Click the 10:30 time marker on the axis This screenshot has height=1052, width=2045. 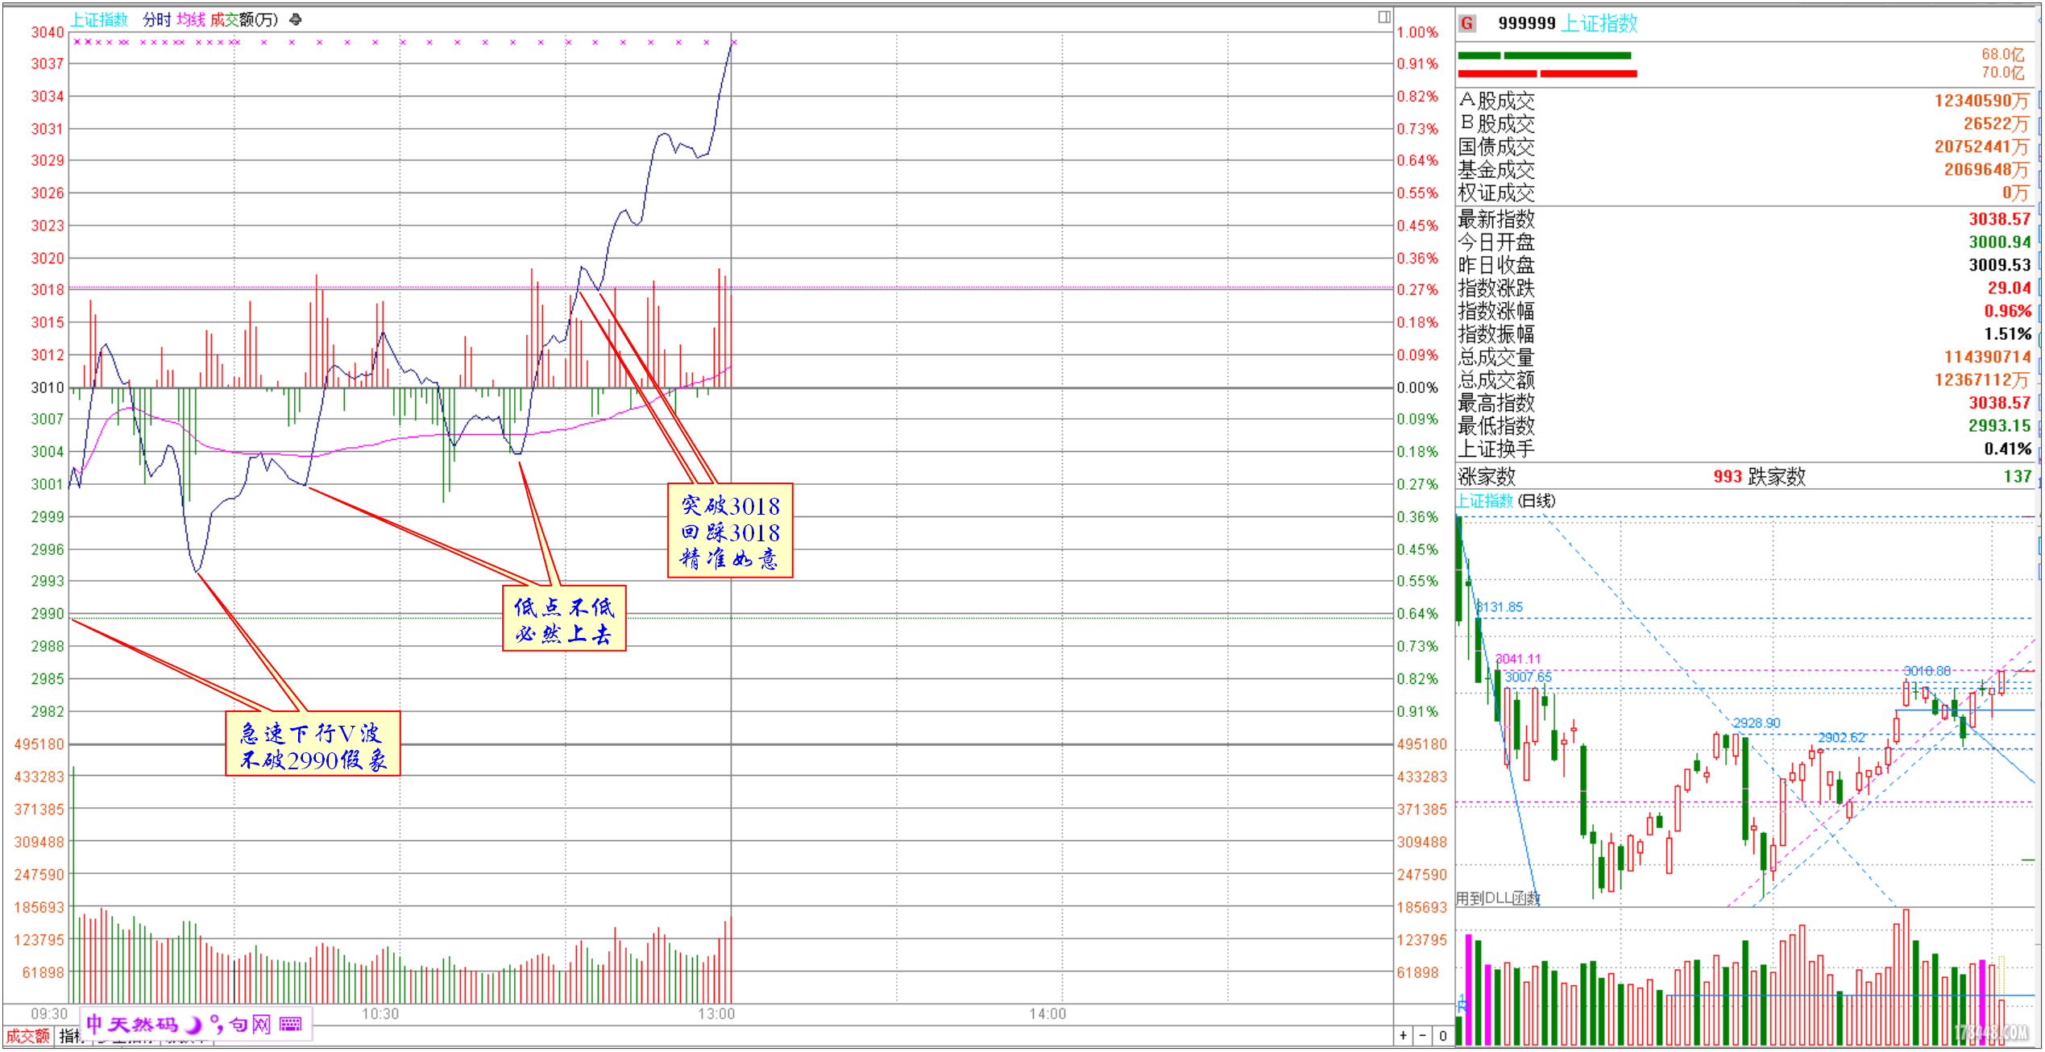(380, 1013)
